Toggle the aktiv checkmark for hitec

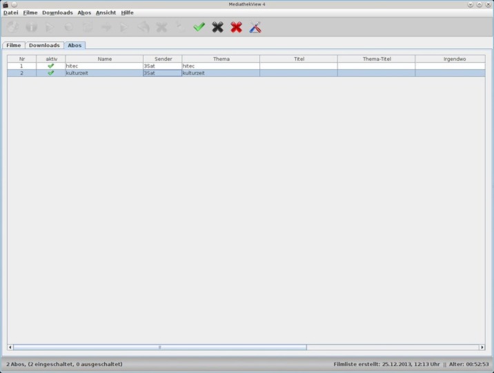pos(51,66)
